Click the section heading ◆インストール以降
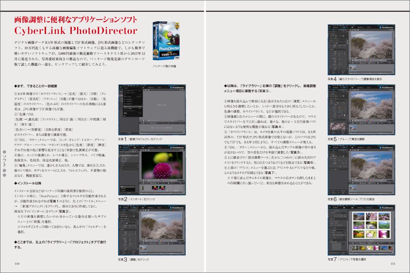The height and width of the screenshot is (273, 410). (28, 183)
